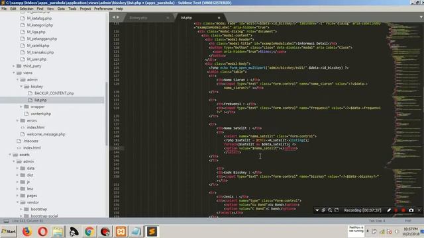The height and width of the screenshot is (238, 424).
Task: Open M_user.php file
Action: [x=36, y=59]
